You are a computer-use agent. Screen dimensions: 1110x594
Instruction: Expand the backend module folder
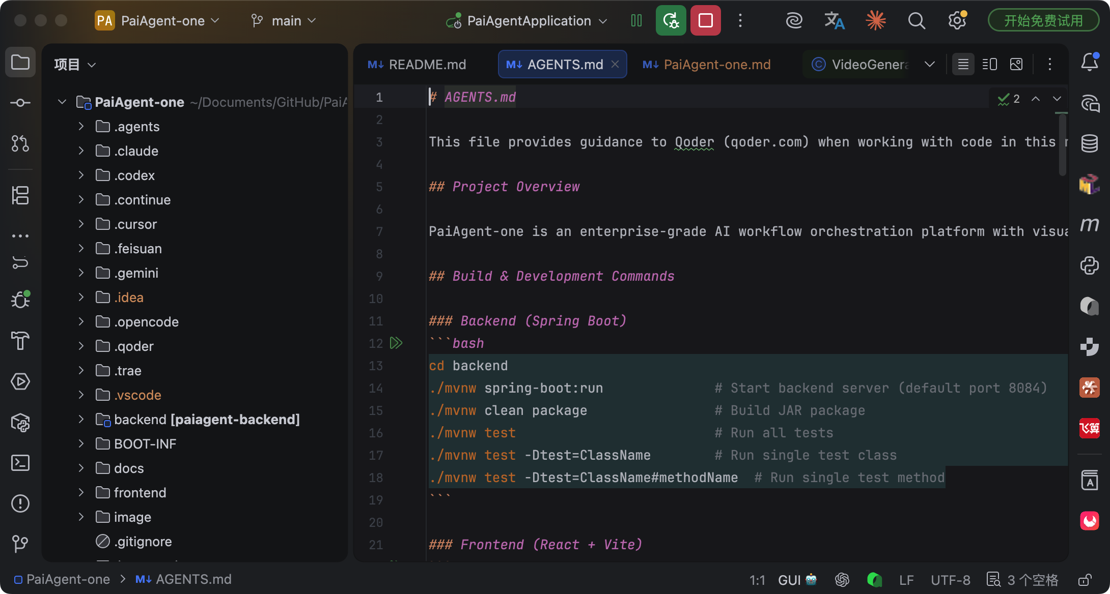[81, 419]
